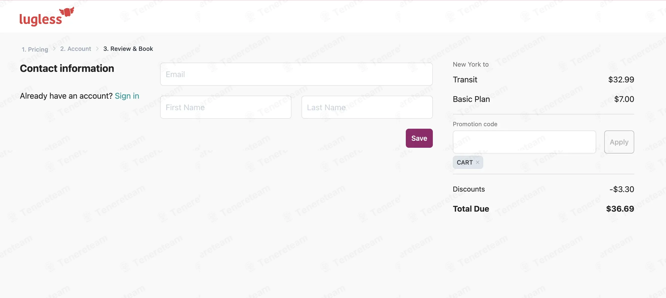Click the chevron after Pricing breadcrumb

[x=54, y=49]
